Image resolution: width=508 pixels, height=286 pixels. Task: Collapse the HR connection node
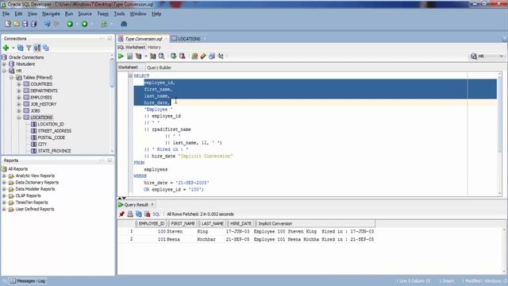tap(4, 71)
